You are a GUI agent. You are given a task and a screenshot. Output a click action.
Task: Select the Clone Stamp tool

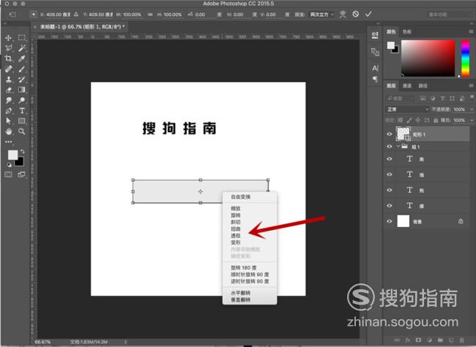pos(9,80)
